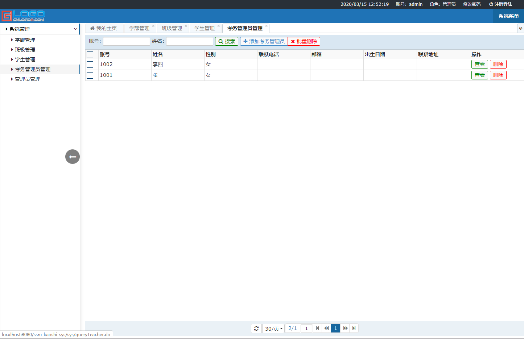Image resolution: width=524 pixels, height=339 pixels.
Task: Delete account 1002 row (删除)
Action: (x=498, y=65)
